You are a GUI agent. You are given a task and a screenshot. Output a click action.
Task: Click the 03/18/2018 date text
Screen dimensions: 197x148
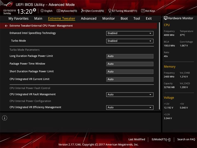[x=10, y=10]
